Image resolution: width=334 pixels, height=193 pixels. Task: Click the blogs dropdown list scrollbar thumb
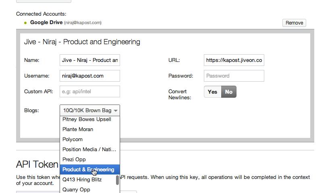(117, 180)
